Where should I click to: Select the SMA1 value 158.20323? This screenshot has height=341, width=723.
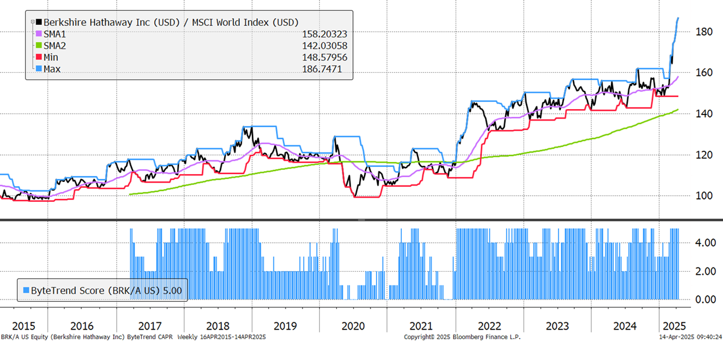(325, 34)
